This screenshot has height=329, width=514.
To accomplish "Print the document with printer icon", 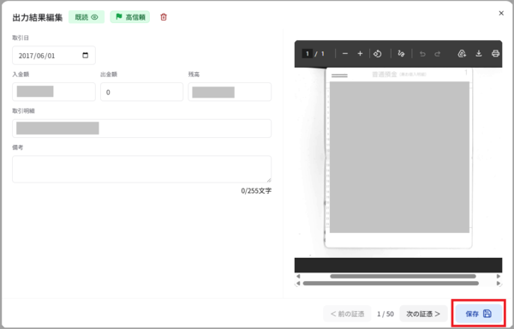I will [x=495, y=53].
